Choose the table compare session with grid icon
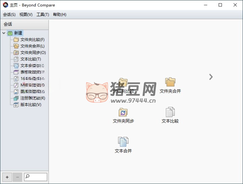This screenshot has width=243, height=184. (x=31, y=72)
